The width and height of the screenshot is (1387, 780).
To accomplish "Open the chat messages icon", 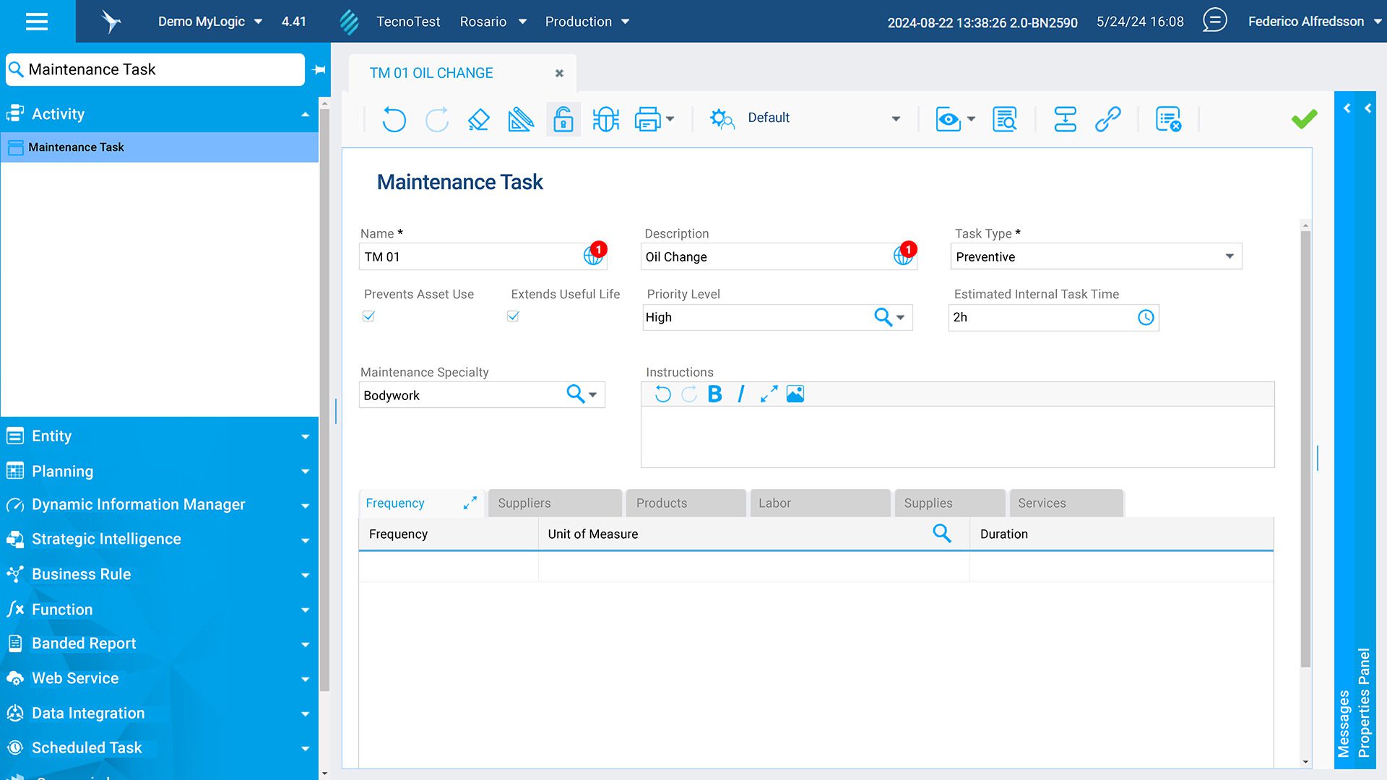I will coord(1214,20).
